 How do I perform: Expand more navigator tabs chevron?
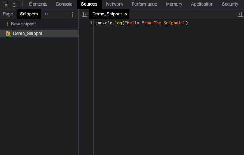click(46, 14)
